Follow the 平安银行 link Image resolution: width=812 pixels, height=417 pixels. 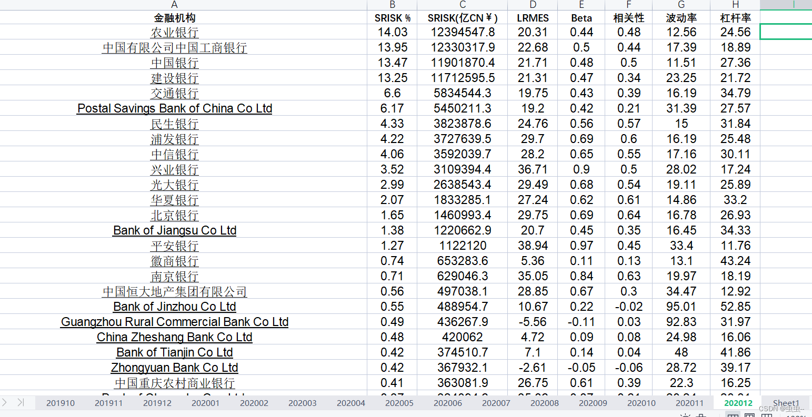pos(175,246)
